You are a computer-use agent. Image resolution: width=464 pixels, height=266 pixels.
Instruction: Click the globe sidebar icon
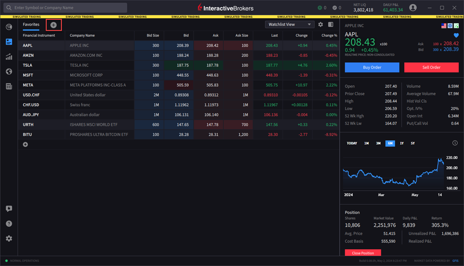click(x=9, y=71)
